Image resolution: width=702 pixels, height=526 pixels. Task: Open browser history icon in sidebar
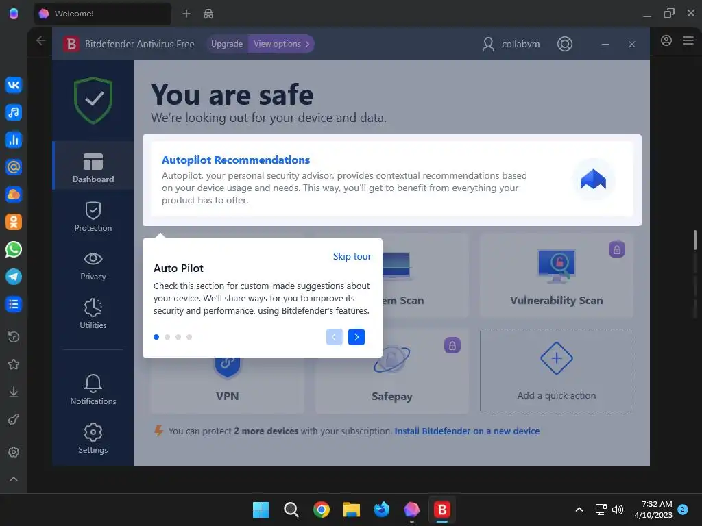14,337
